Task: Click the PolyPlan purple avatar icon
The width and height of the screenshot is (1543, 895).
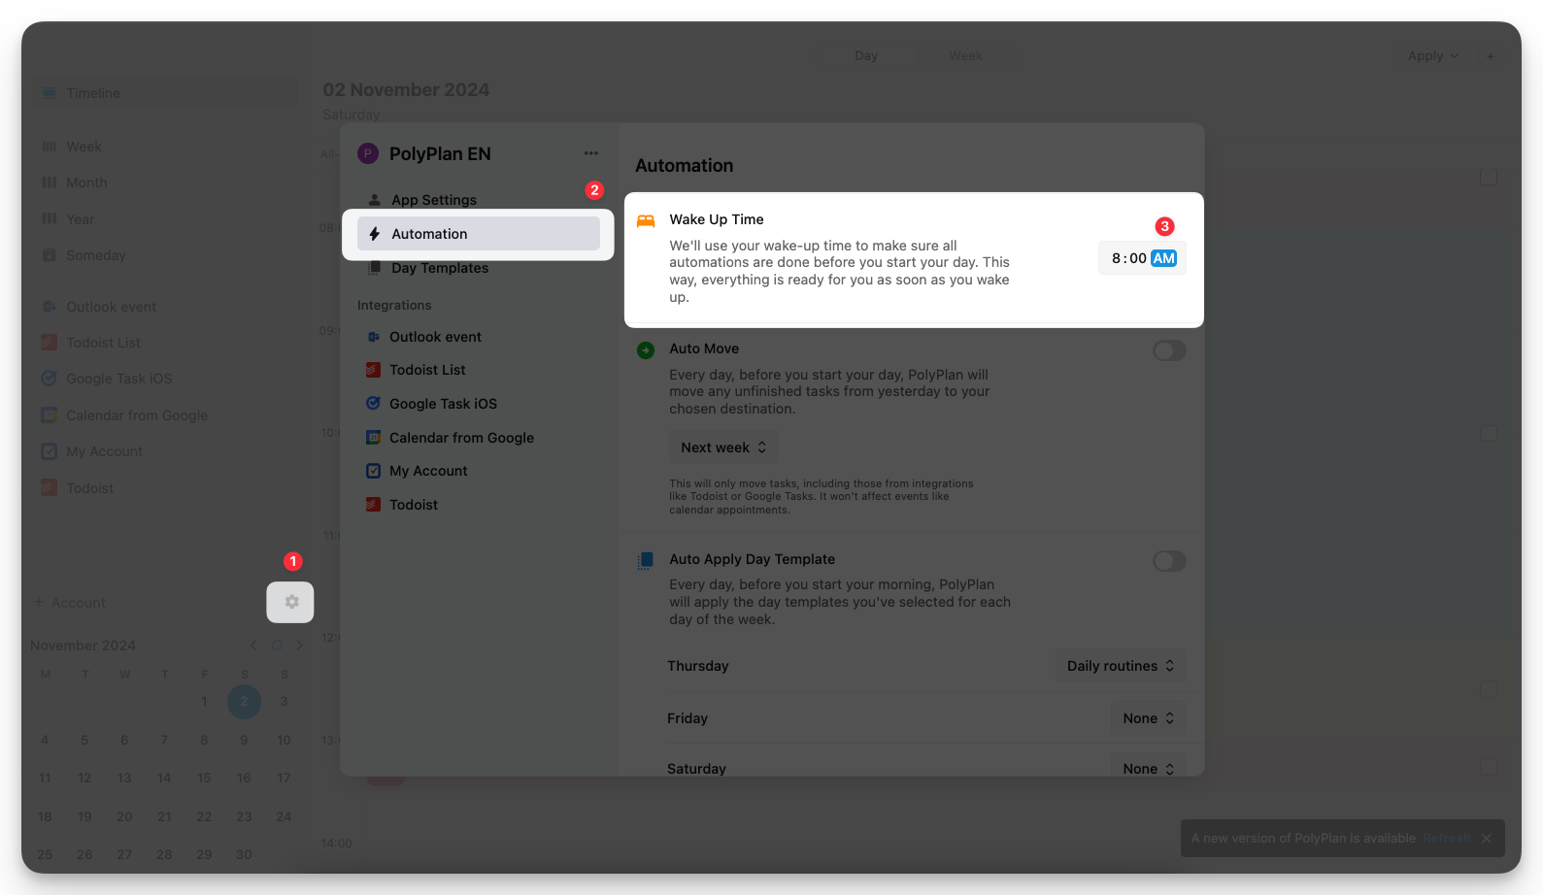Action: click(x=368, y=153)
